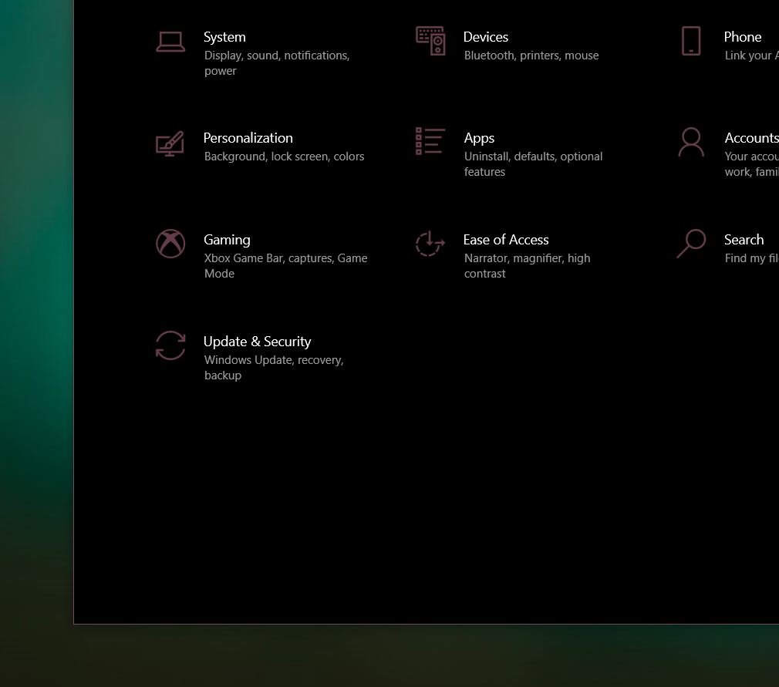
Task: Click 'Uninstall, defaults, optional features' text
Action: tap(533, 164)
